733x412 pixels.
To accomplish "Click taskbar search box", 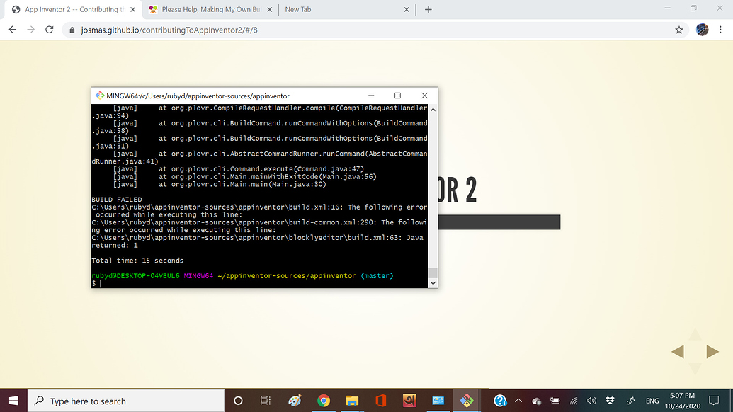I will tap(126, 401).
